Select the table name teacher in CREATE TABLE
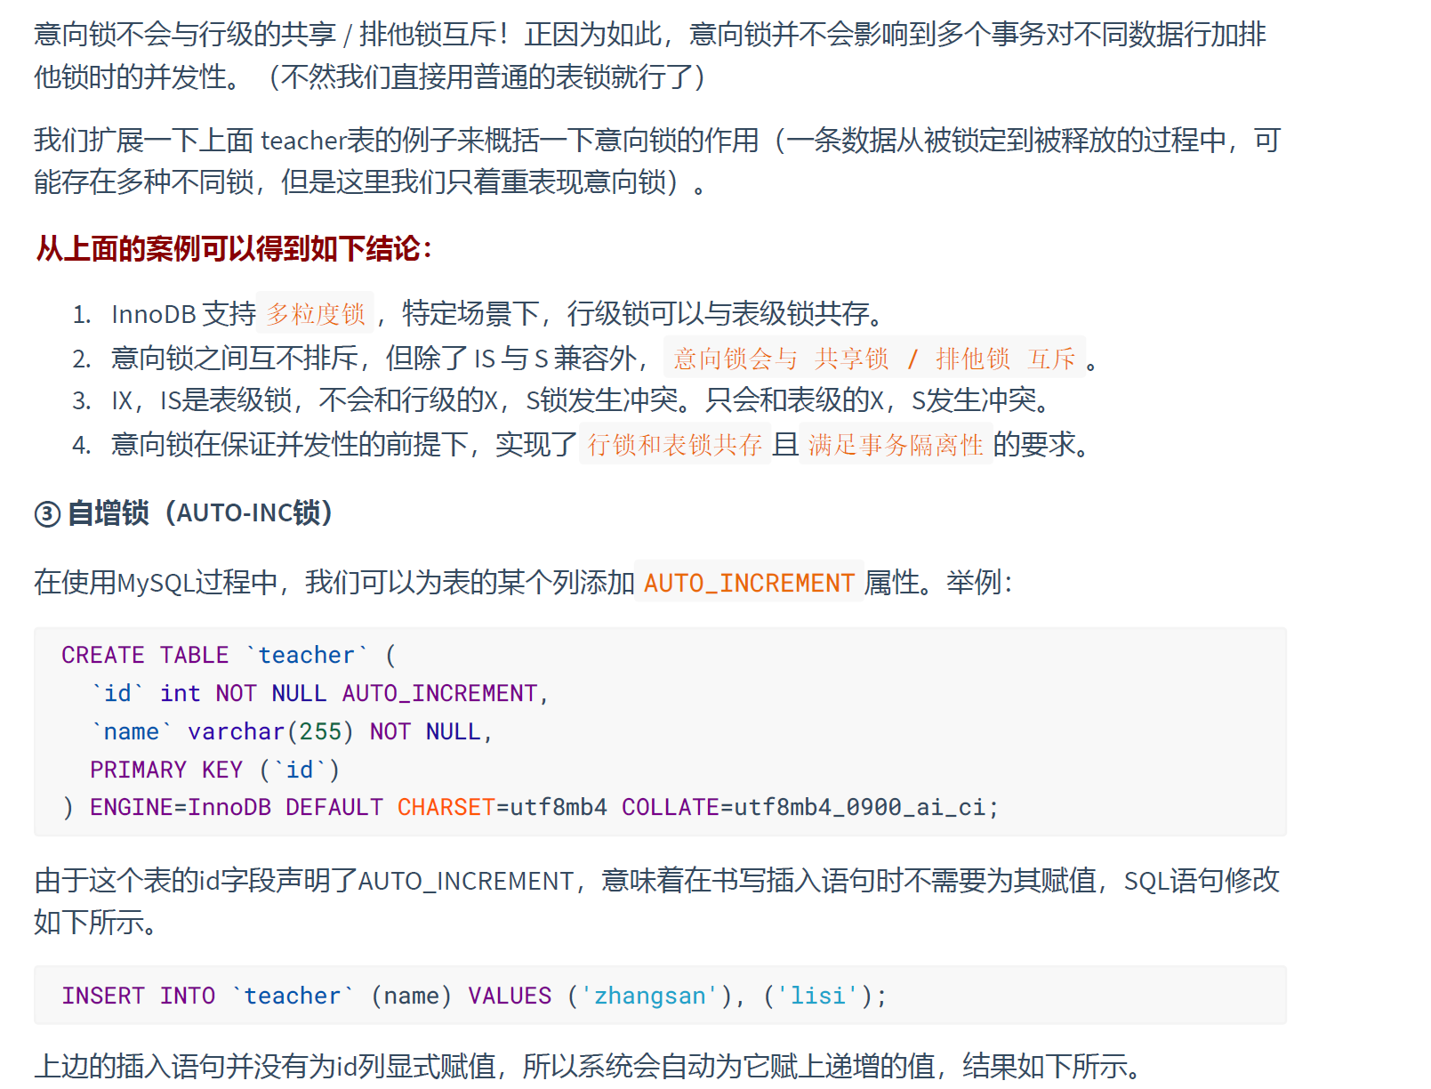Image resolution: width=1431 pixels, height=1089 pixels. [x=305, y=655]
